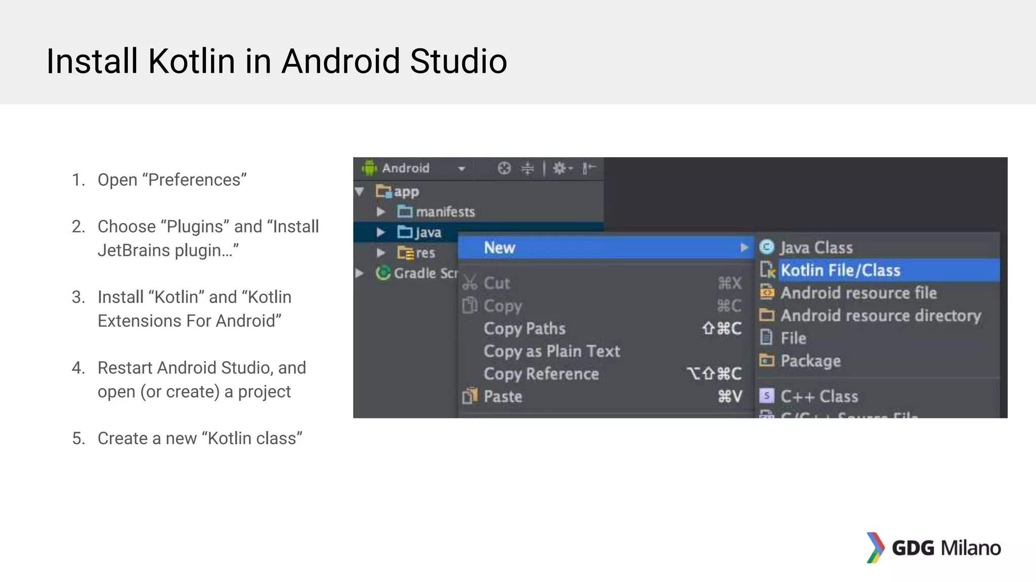1036x582 pixels.
Task: Choose Copy as Plain Text entry
Action: pos(606,351)
